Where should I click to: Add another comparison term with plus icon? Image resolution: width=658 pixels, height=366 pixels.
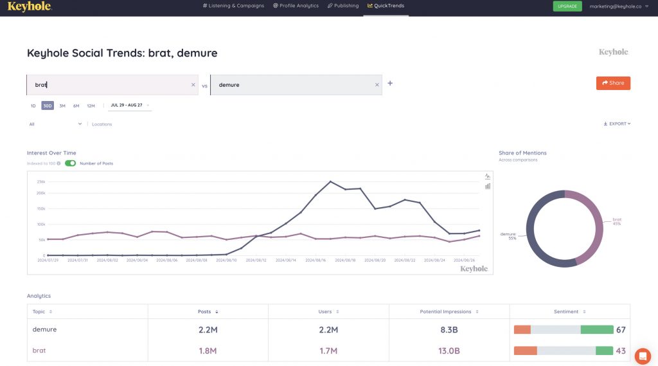click(x=390, y=83)
